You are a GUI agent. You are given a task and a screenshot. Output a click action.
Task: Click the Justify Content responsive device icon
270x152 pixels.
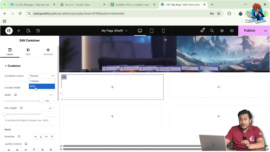coord(26,144)
